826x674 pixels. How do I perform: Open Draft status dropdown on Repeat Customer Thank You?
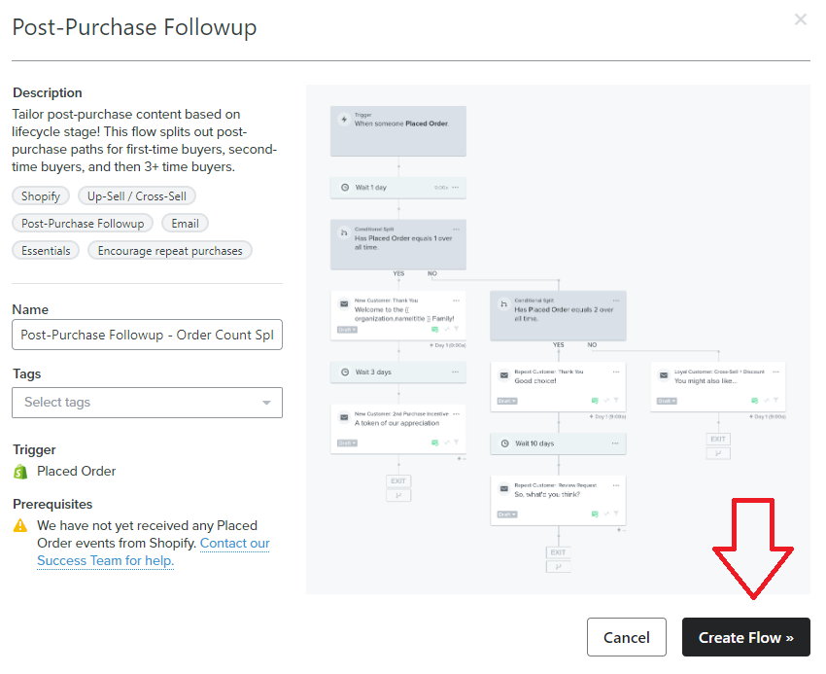click(507, 401)
